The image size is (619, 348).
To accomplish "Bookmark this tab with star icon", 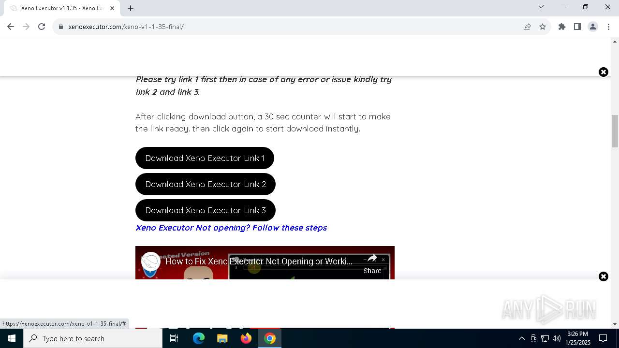I will click(543, 27).
